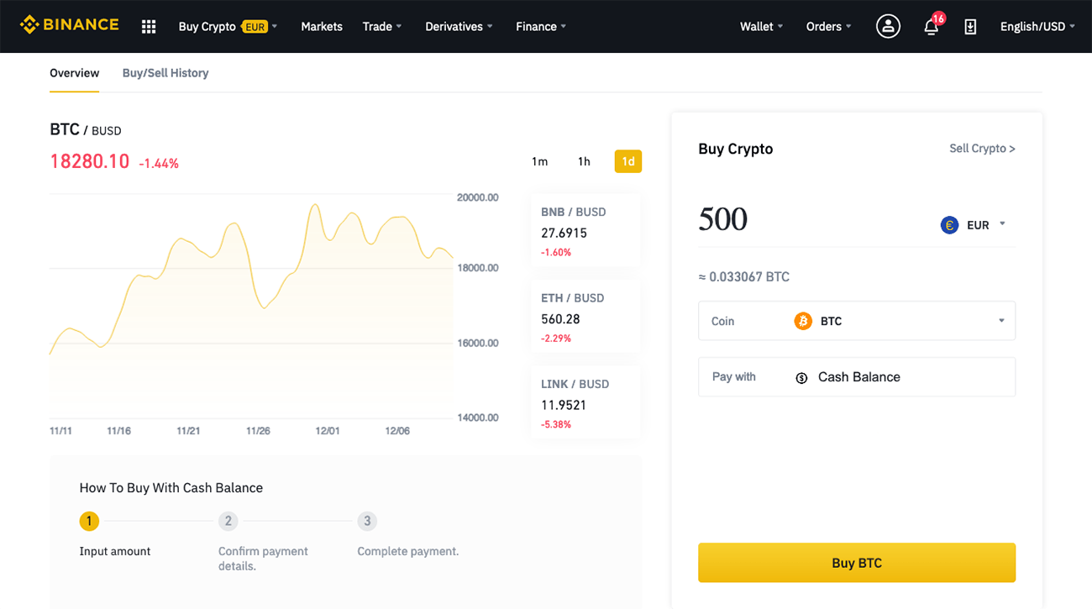Switch to the Buy/Sell History tab
The width and height of the screenshot is (1092, 609).
coord(165,72)
